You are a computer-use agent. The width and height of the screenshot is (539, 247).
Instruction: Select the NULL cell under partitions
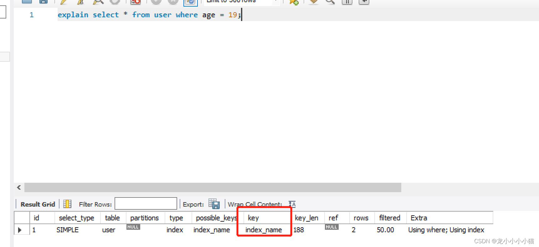(x=133, y=227)
